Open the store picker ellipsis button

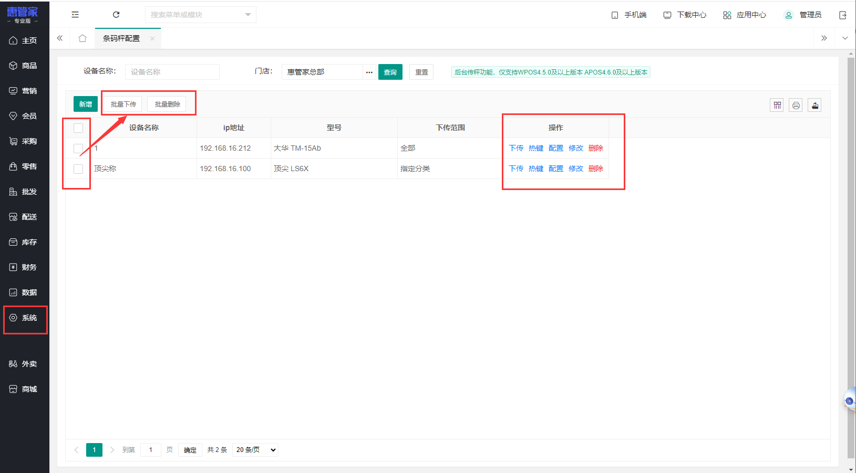[x=369, y=72]
